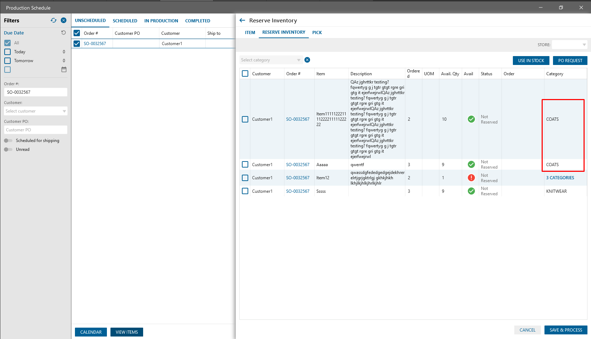Viewport: 591px width, 339px height.
Task: Select all rows in Reserve Inventory grid
Action: coord(245,73)
